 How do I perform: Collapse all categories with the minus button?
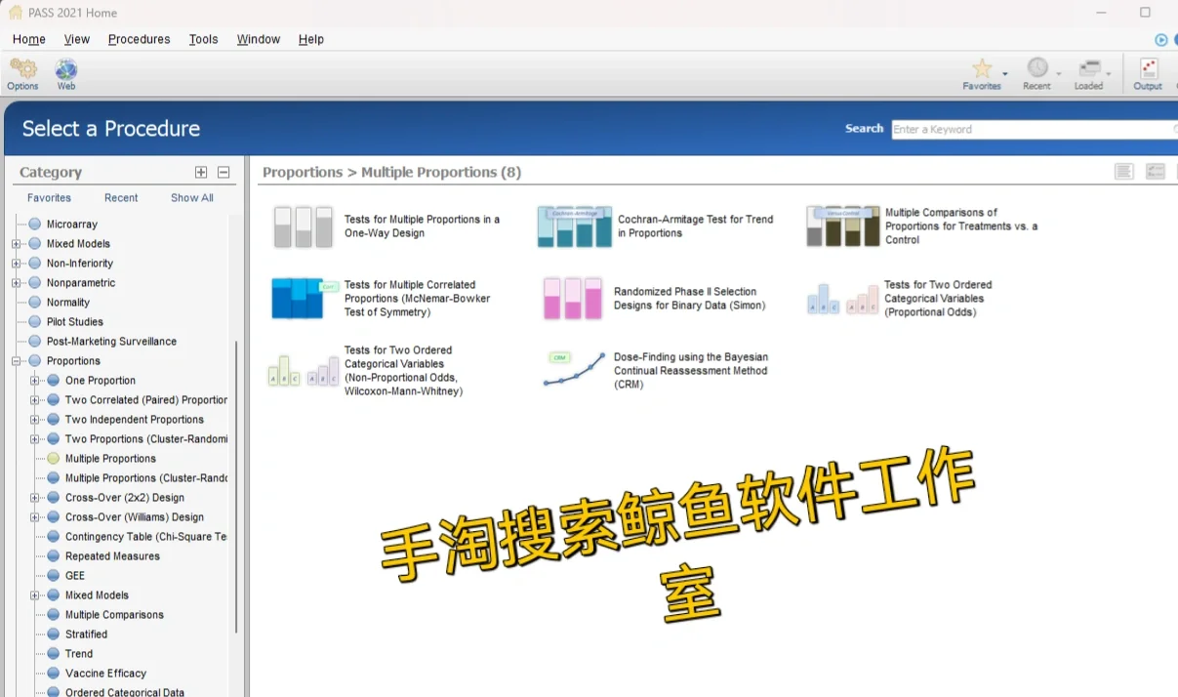[223, 172]
